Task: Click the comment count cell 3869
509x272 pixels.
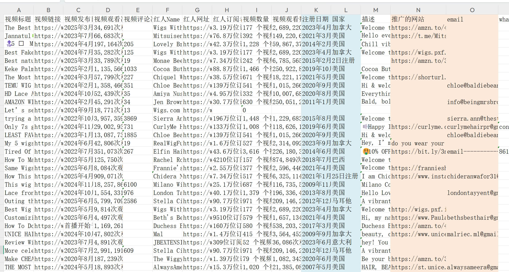Action: 138,118
